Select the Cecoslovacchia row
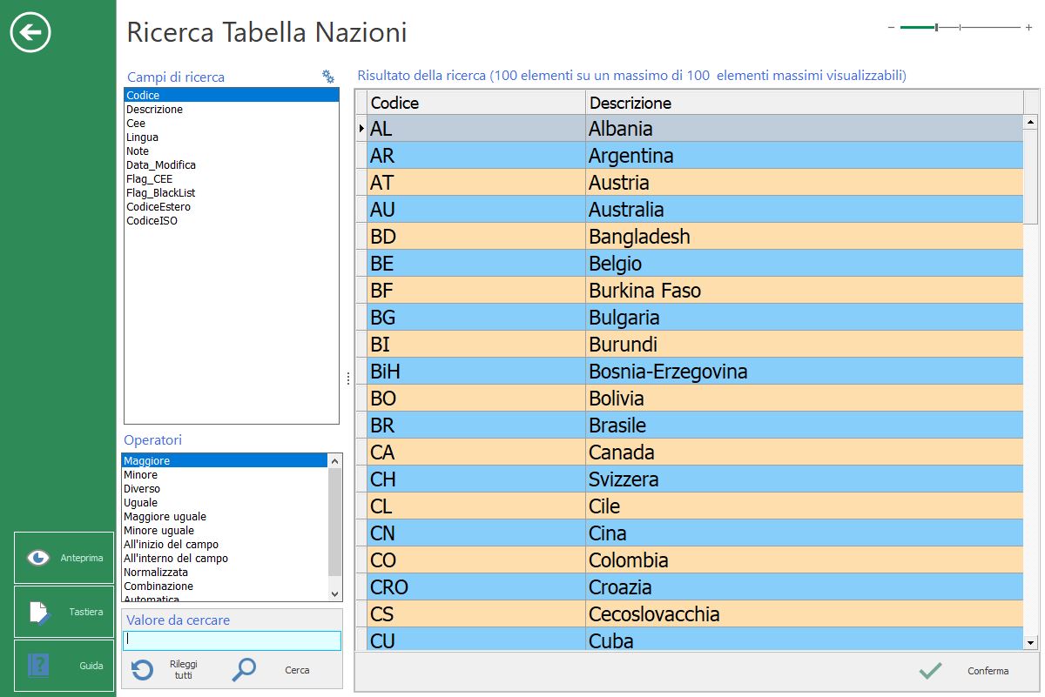The height and width of the screenshot is (697, 1045). pyautogui.click(x=689, y=614)
